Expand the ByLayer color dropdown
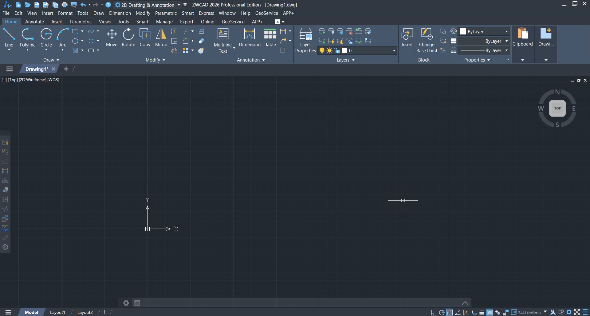 click(x=507, y=31)
